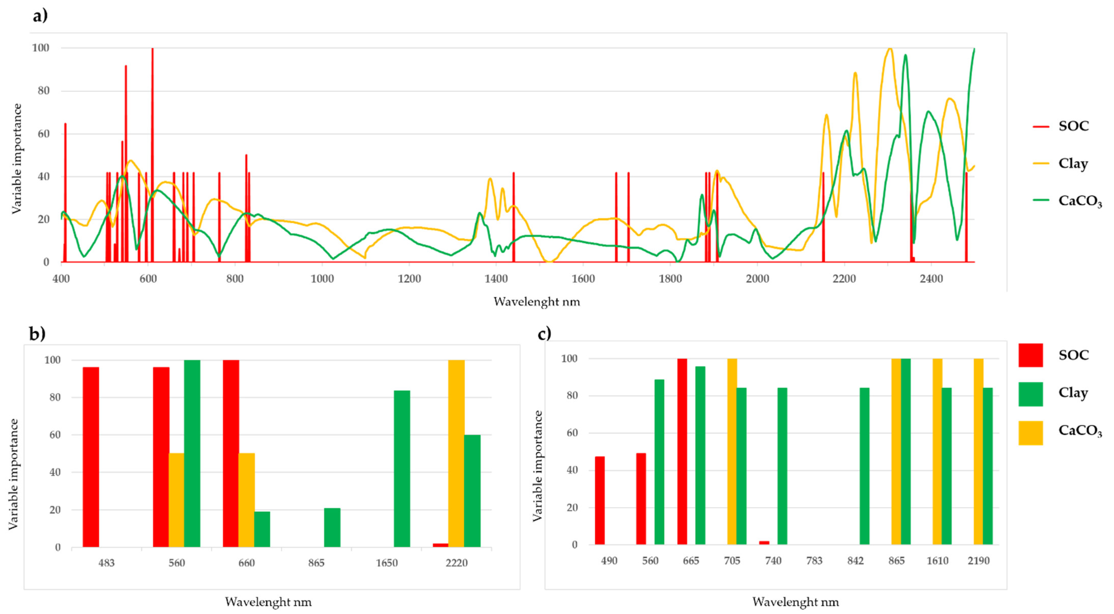1114x614 pixels.
Task: Click the panel c) label
Action: coord(545,334)
